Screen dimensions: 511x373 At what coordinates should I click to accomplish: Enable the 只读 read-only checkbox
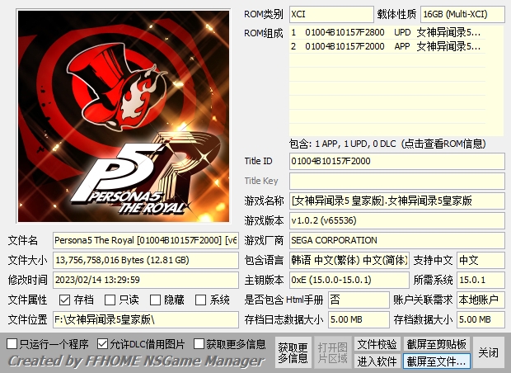click(x=111, y=300)
